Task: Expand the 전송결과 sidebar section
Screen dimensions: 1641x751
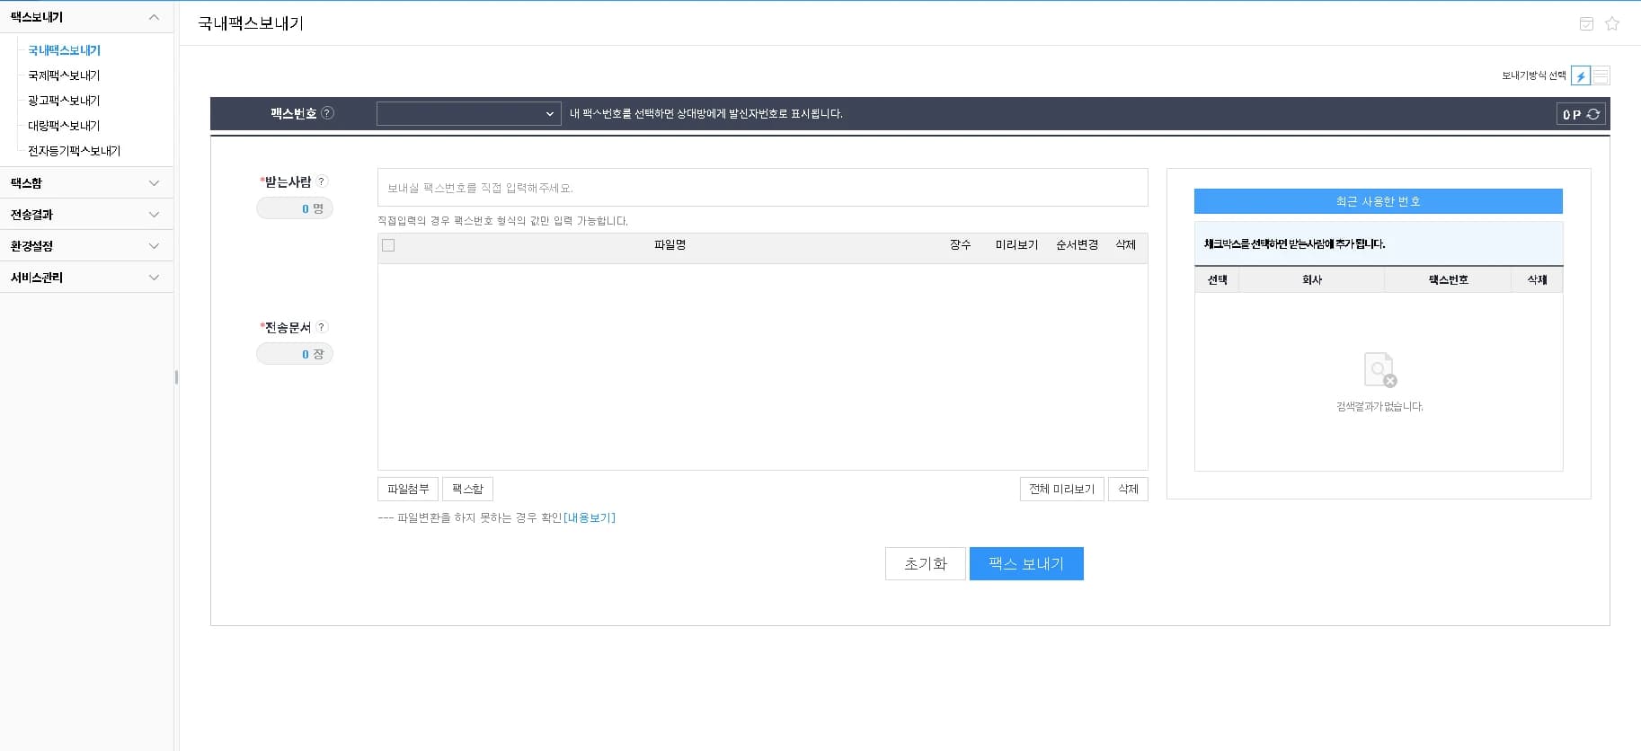Action: (154, 215)
